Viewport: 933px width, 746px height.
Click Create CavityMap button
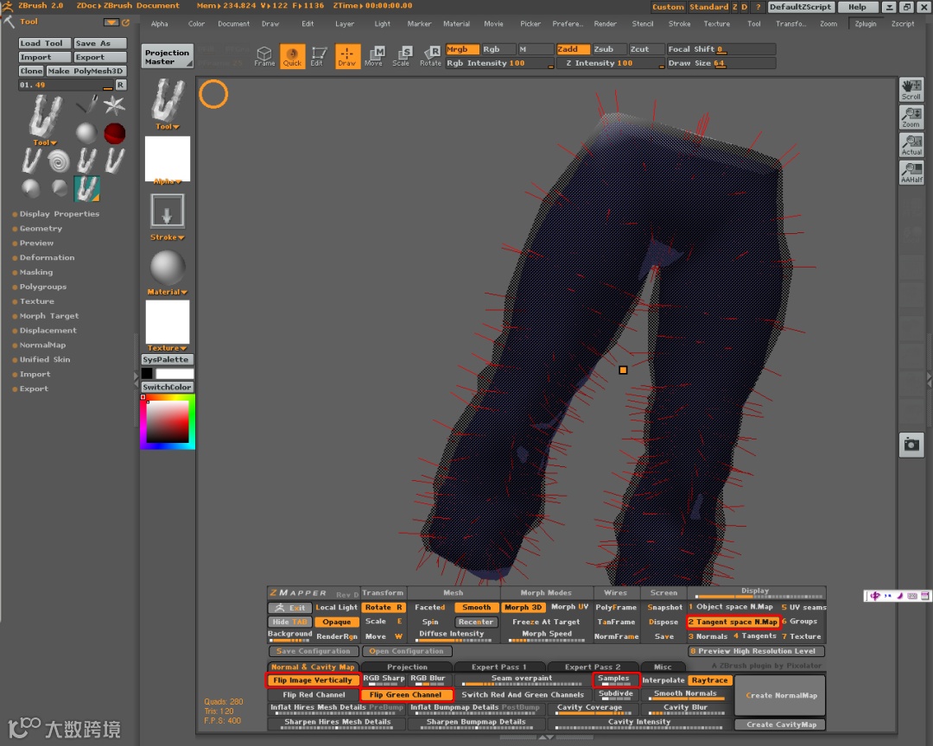[780, 724]
